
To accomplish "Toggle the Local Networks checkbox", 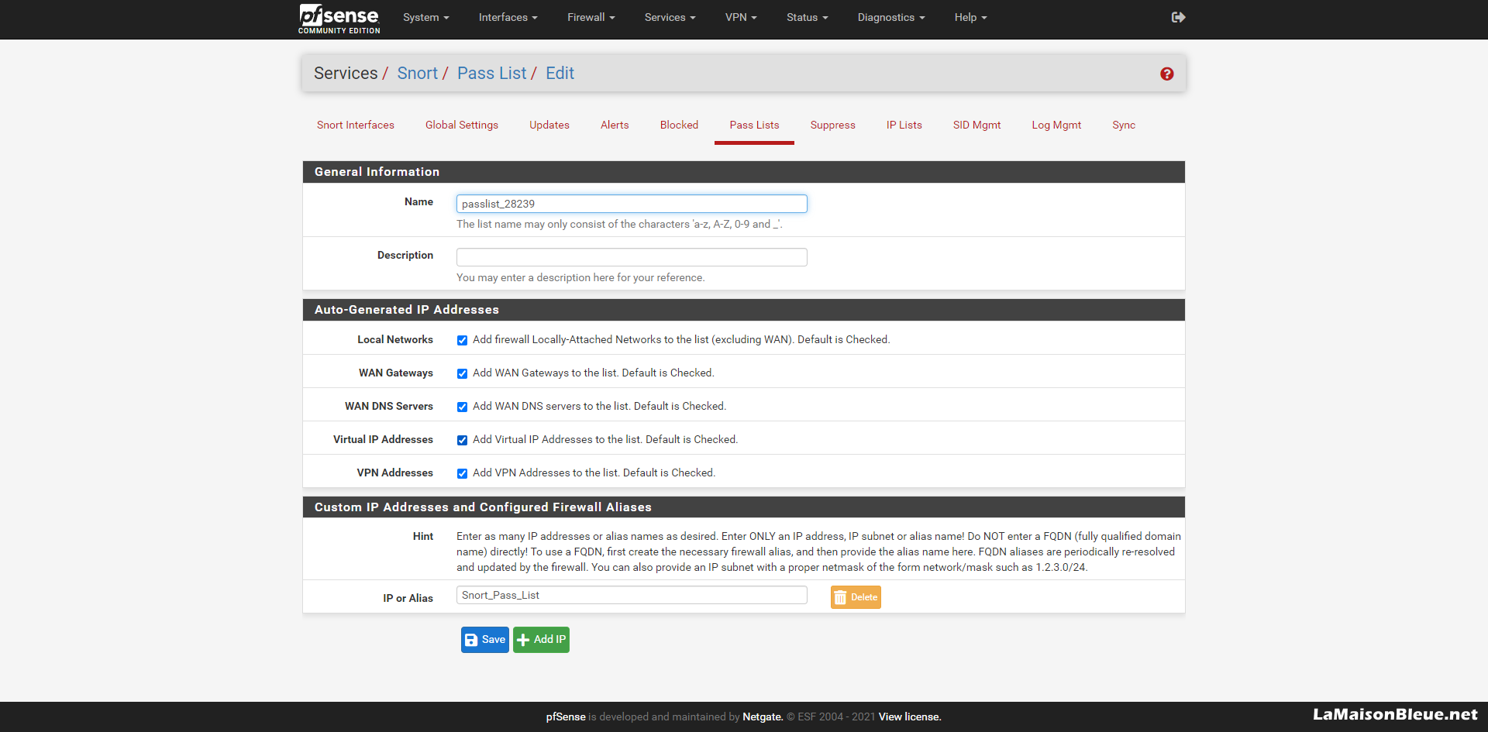I will [x=462, y=340].
